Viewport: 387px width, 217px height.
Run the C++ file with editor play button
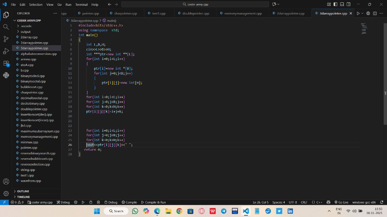358,13
